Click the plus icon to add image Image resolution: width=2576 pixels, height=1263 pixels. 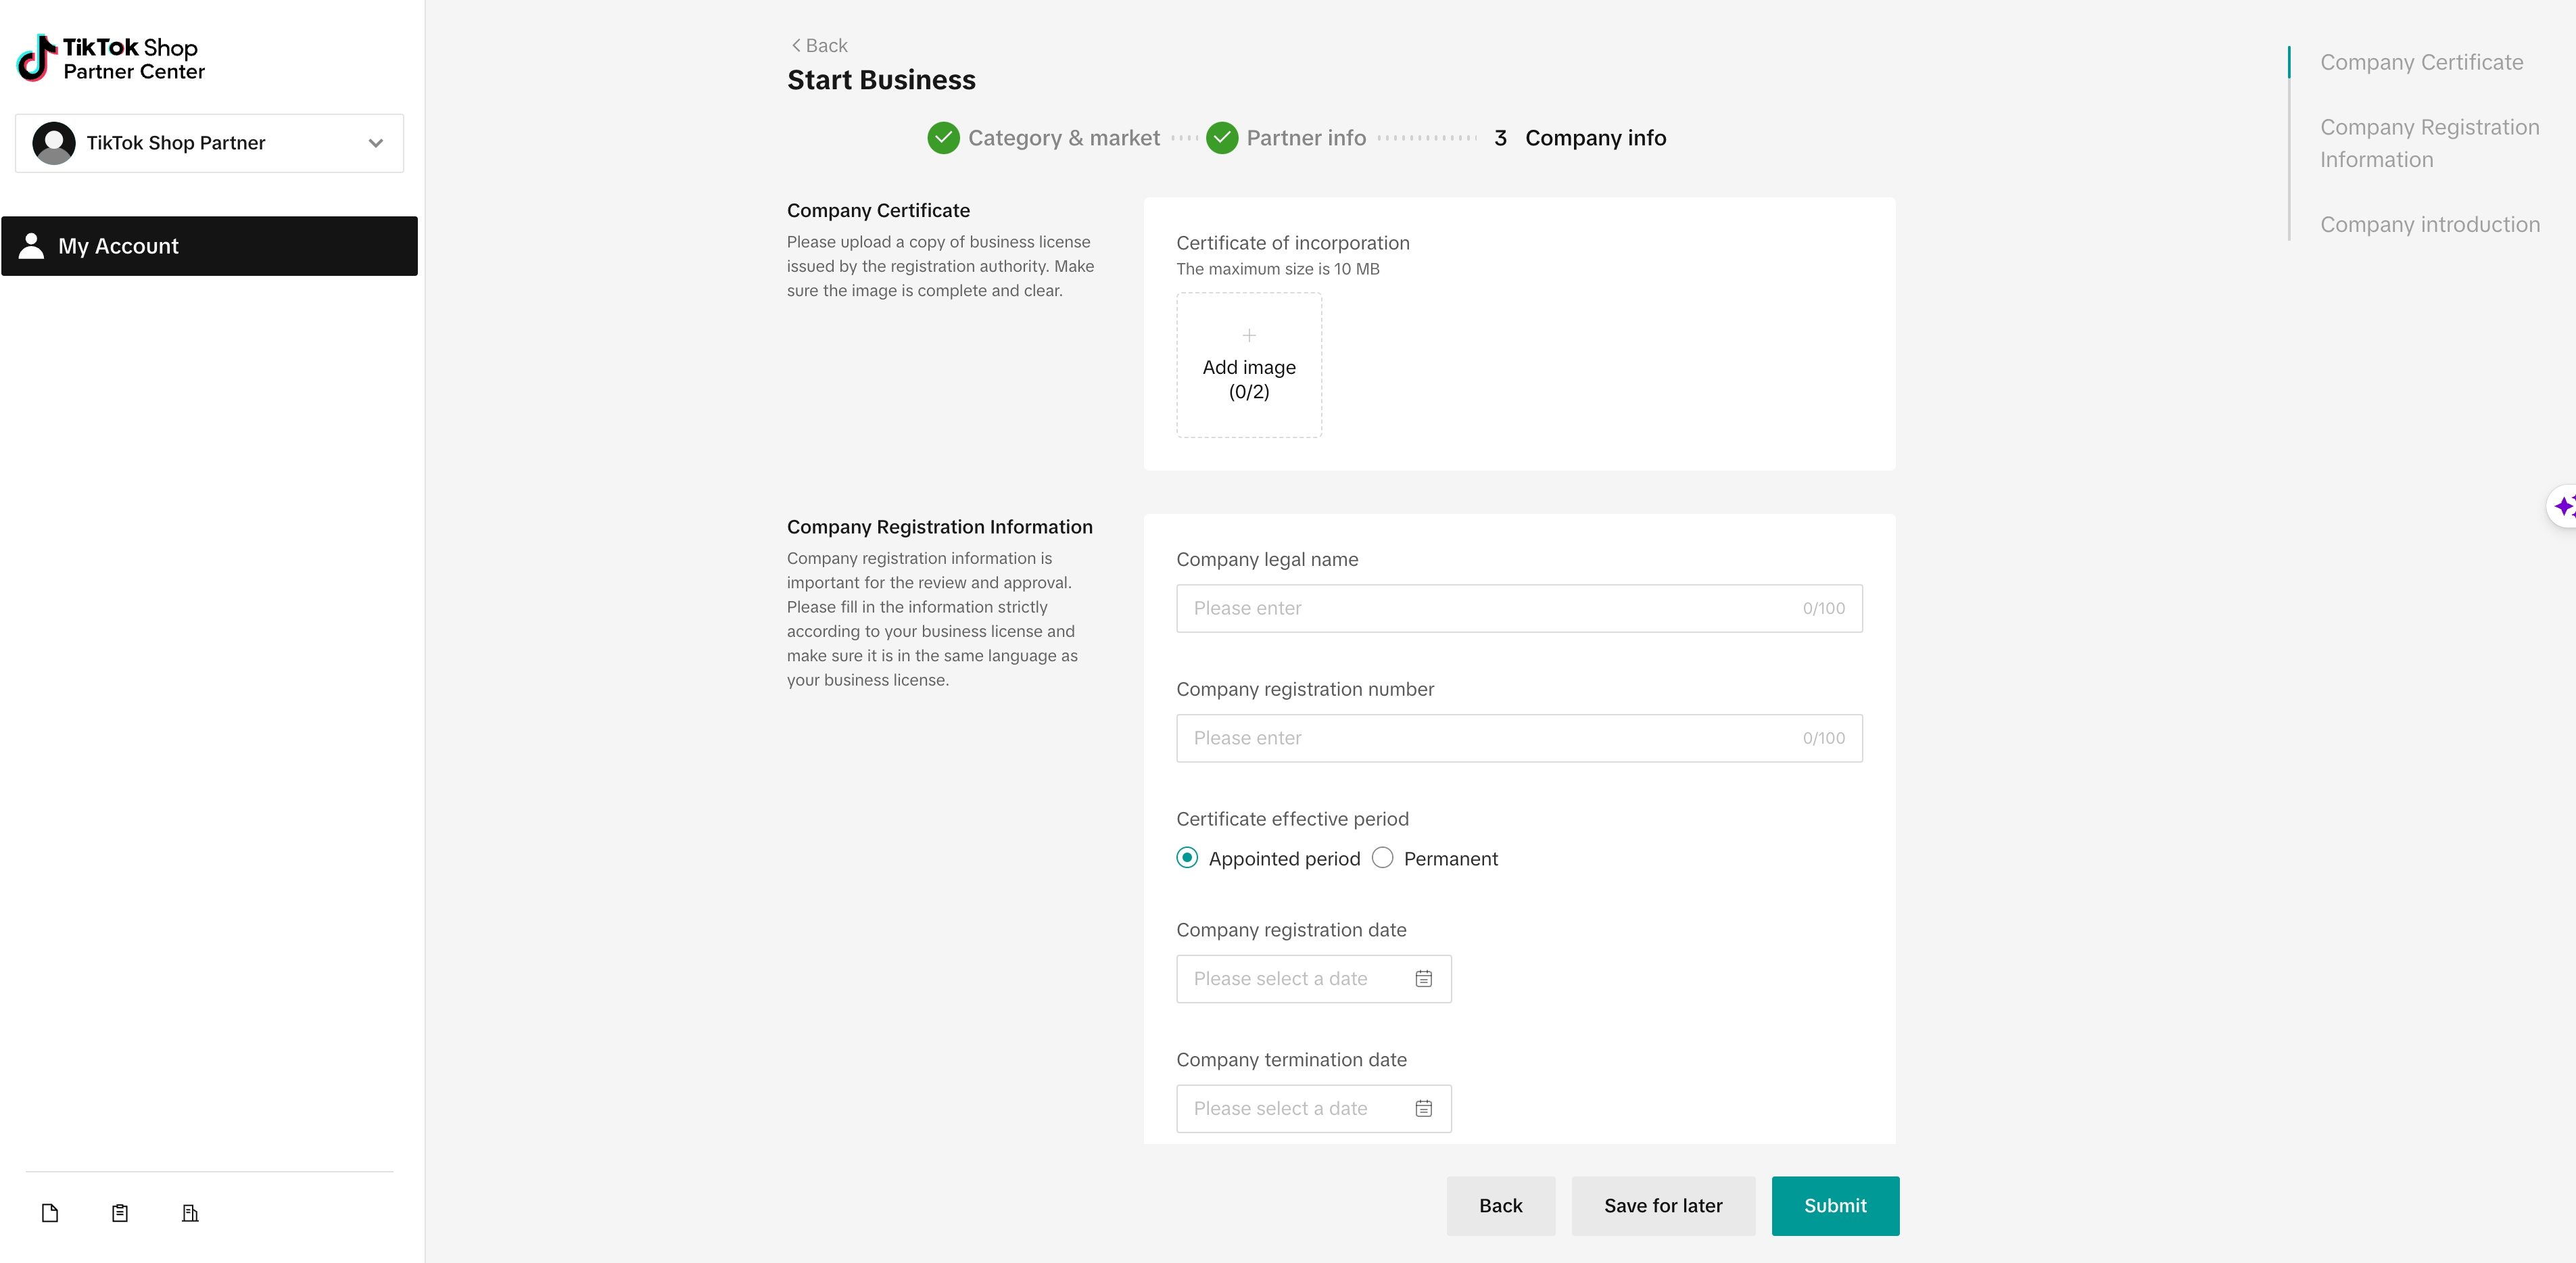[x=1249, y=335]
